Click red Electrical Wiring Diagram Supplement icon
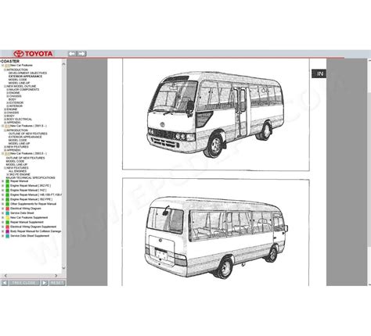 [x=8, y=227]
